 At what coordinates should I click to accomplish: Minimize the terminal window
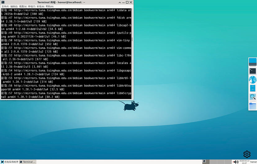pyautogui.click(x=124, y=2)
